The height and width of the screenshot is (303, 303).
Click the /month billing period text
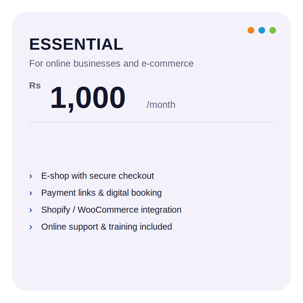(161, 105)
